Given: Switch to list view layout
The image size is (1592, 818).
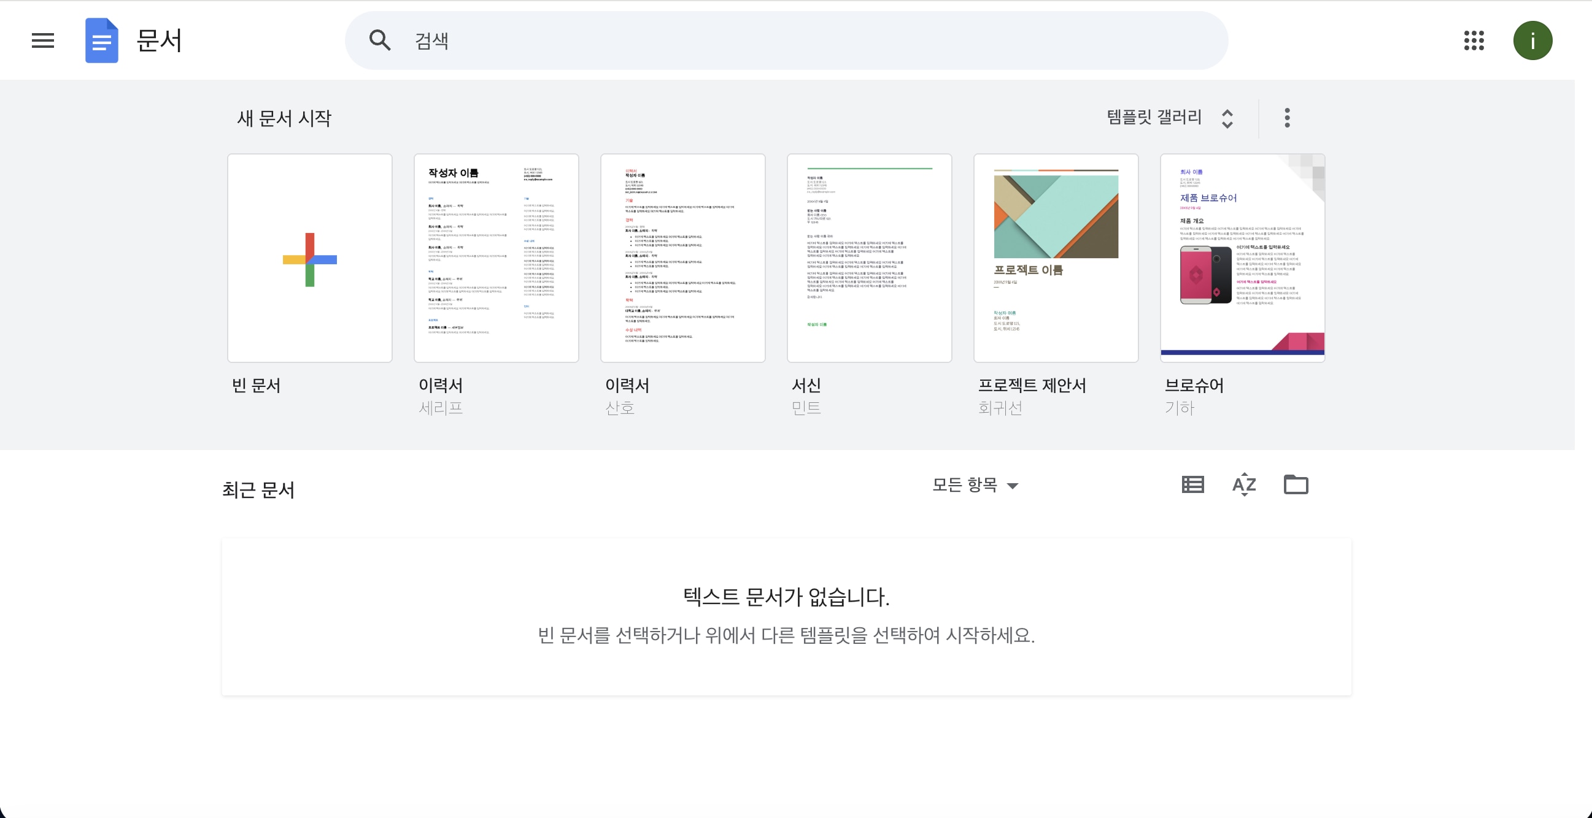Looking at the screenshot, I should (1192, 484).
